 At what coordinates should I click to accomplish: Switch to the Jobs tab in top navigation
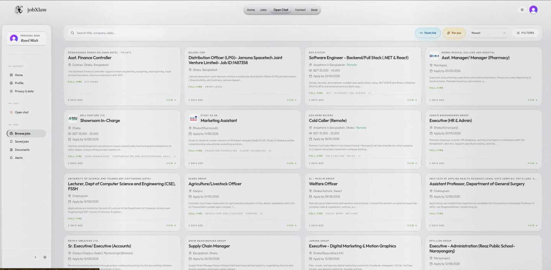tap(263, 10)
